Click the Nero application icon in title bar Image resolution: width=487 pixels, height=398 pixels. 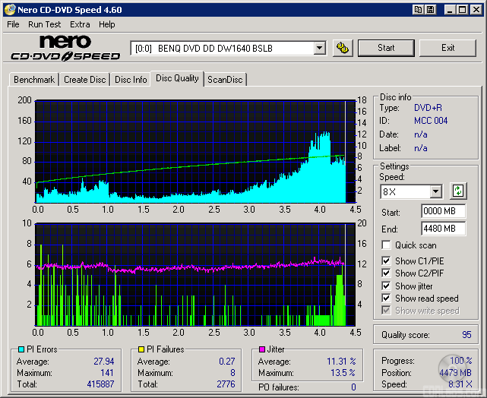pos(8,9)
